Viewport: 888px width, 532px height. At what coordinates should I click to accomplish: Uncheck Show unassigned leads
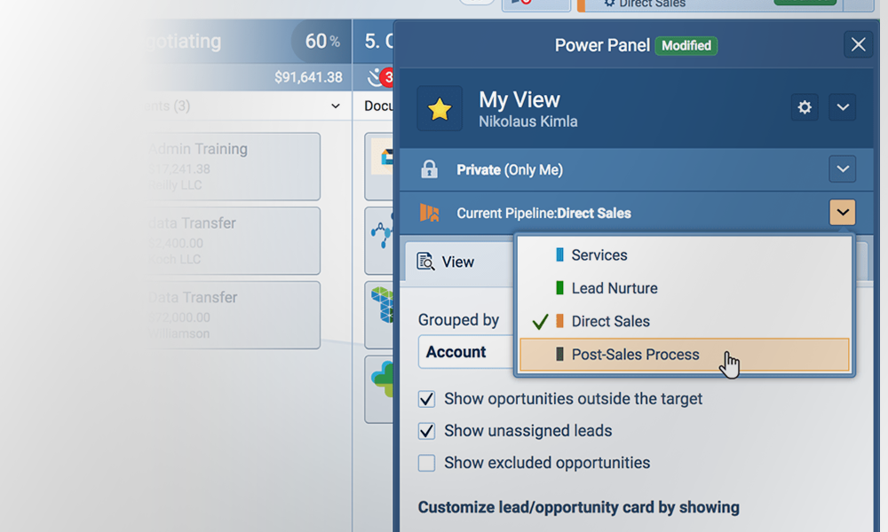tap(427, 431)
